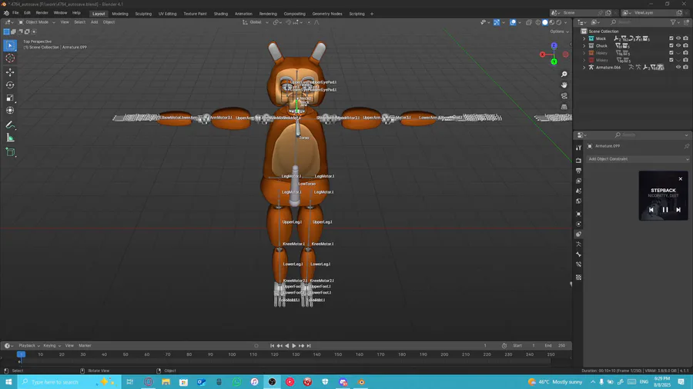Switch to the Shading workspace tab

pyautogui.click(x=220, y=14)
